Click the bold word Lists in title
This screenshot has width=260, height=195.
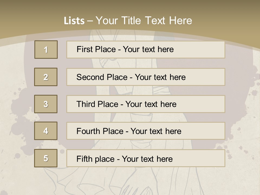click(x=74, y=21)
